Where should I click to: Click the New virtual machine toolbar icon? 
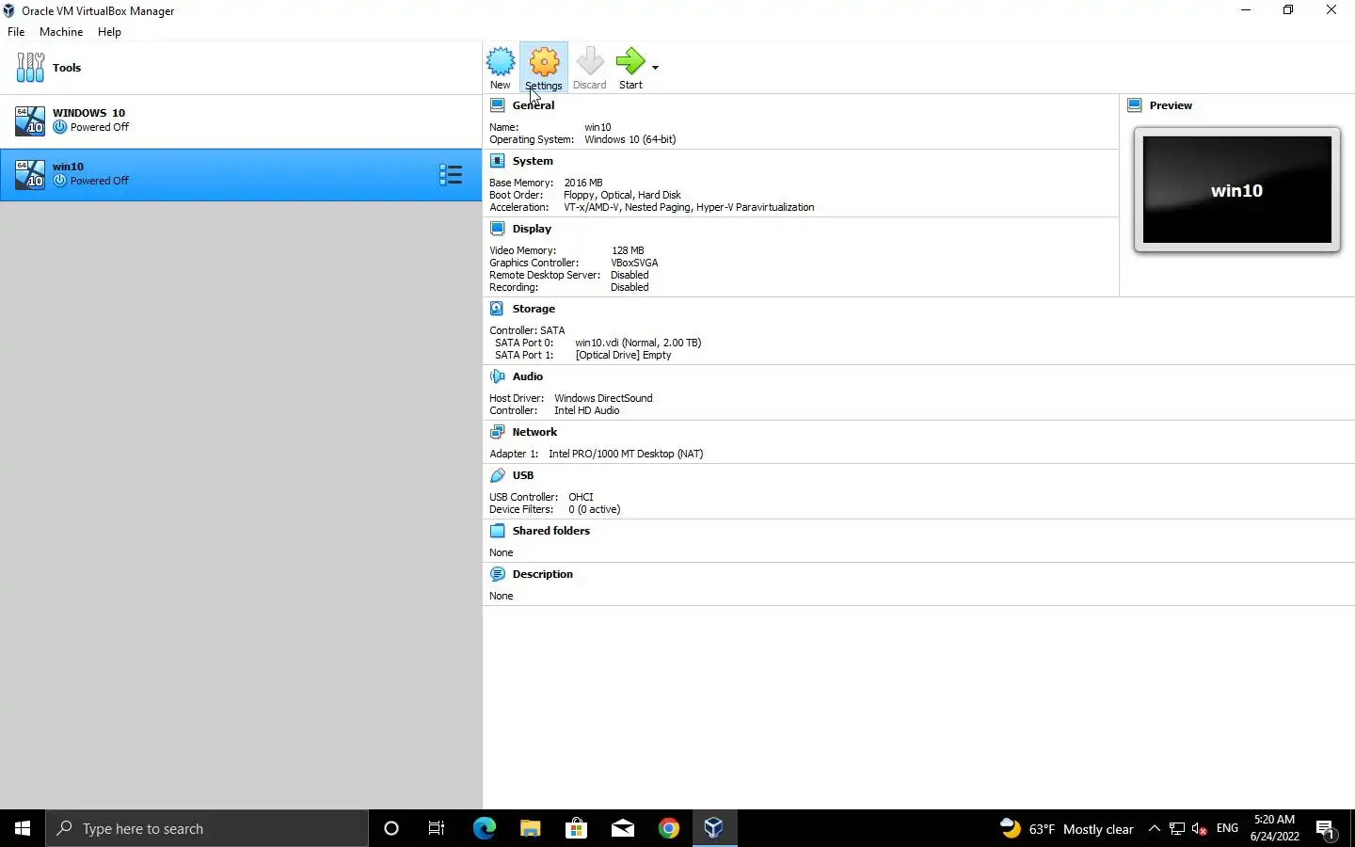coord(501,68)
